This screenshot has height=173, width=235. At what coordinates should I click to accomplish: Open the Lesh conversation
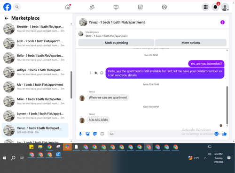point(35,43)
